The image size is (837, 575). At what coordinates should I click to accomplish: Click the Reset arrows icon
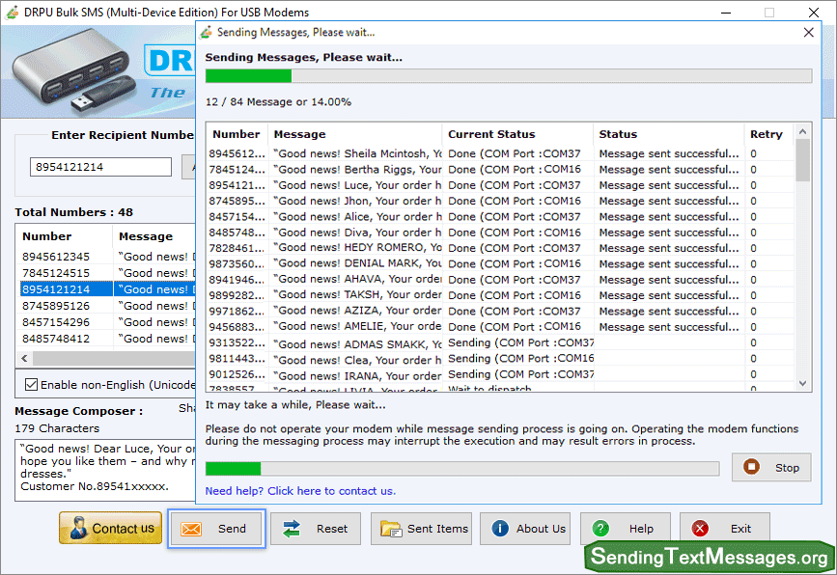[x=292, y=529]
